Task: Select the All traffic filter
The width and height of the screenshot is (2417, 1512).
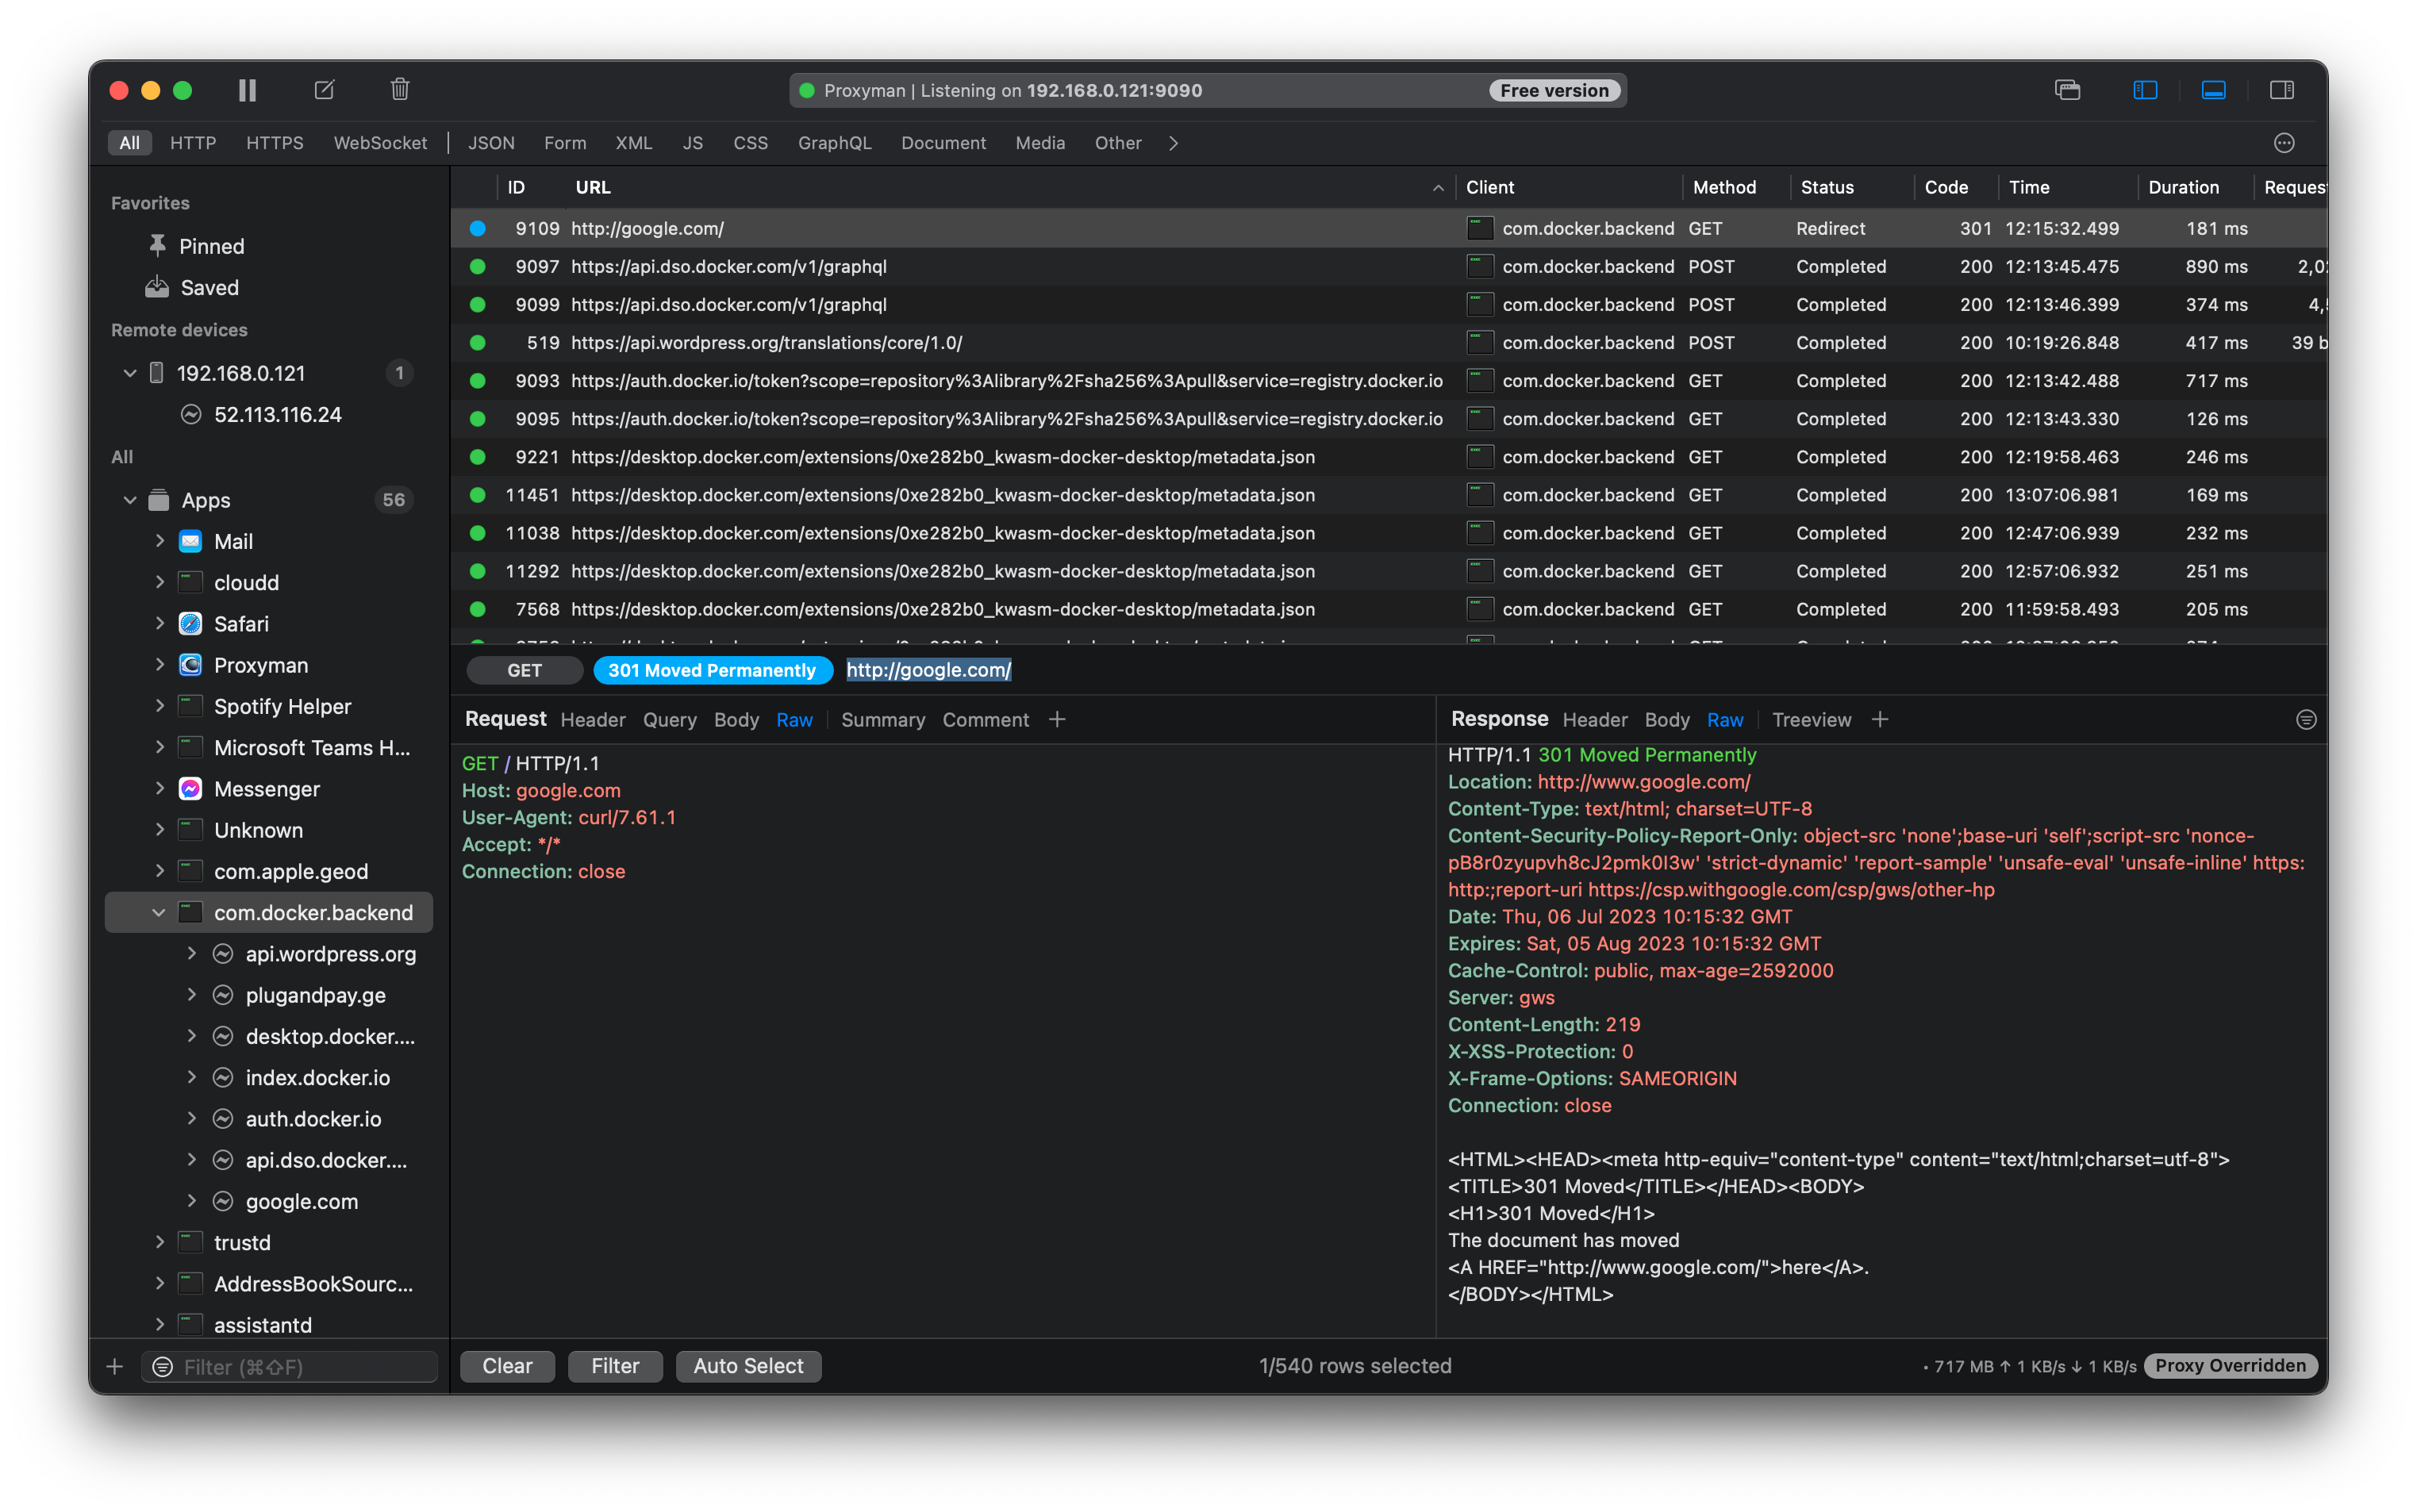Action: [129, 143]
